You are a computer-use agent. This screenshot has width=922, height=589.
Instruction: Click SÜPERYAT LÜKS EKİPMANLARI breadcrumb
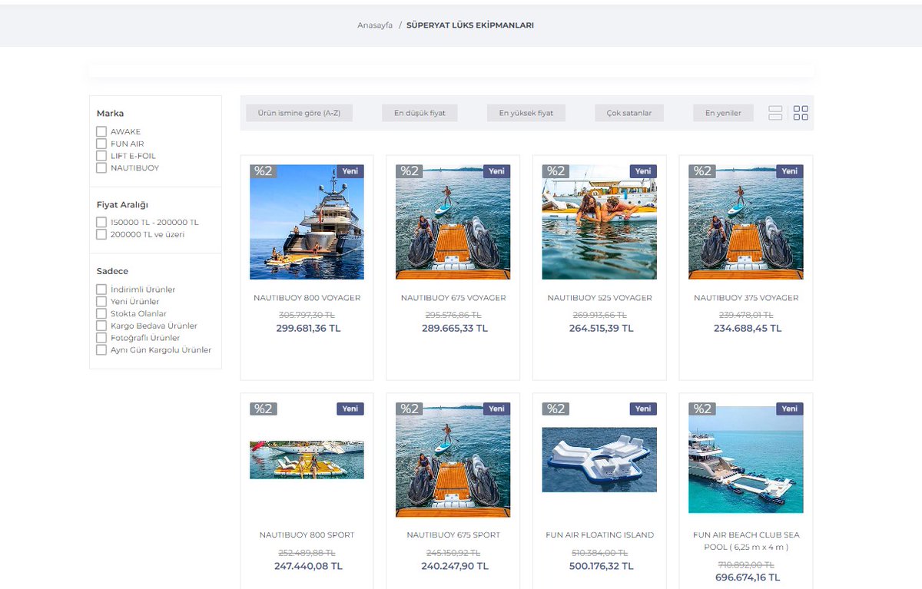tap(470, 25)
